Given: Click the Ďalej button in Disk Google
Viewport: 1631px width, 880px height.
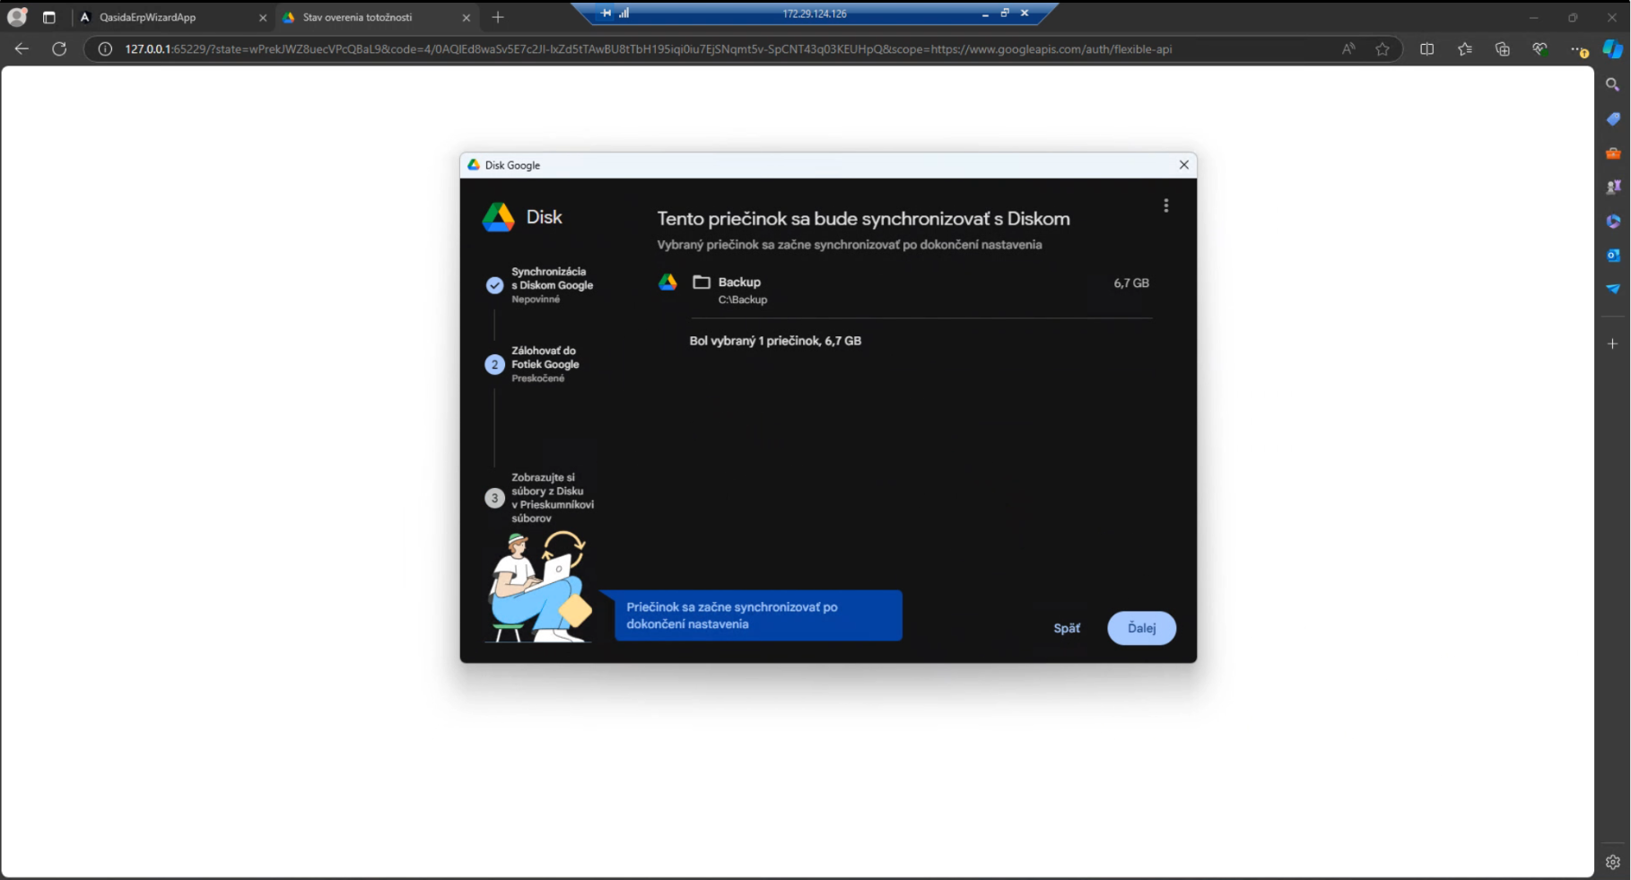Looking at the screenshot, I should (1141, 628).
